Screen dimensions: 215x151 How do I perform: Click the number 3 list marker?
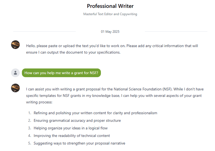pyautogui.click(x=29, y=128)
